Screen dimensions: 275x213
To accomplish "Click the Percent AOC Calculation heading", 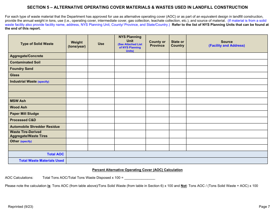I will click(x=137, y=170).
